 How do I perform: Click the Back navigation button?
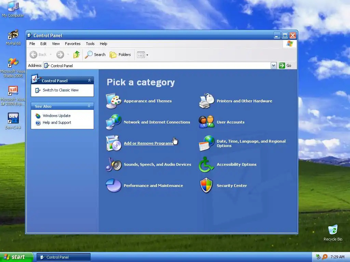click(x=38, y=55)
